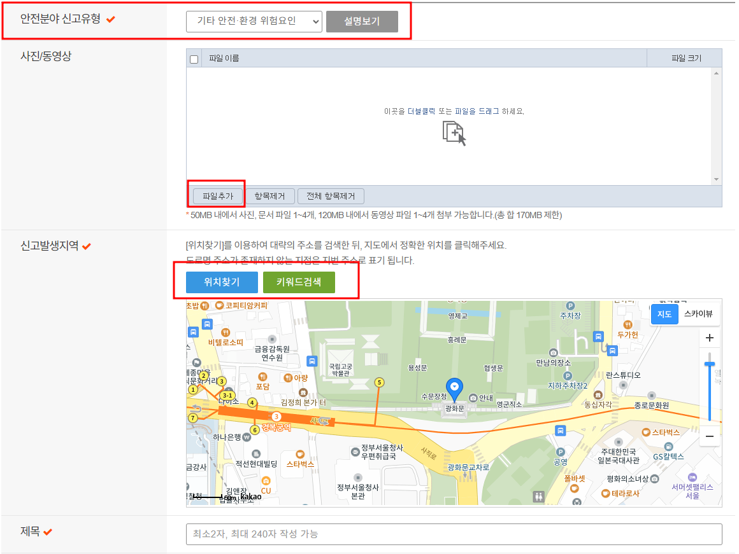Image resolution: width=739 pixels, height=554 pixels.
Task: Click the 정부서울청사 우편취급국 icon
Action: click(355, 452)
